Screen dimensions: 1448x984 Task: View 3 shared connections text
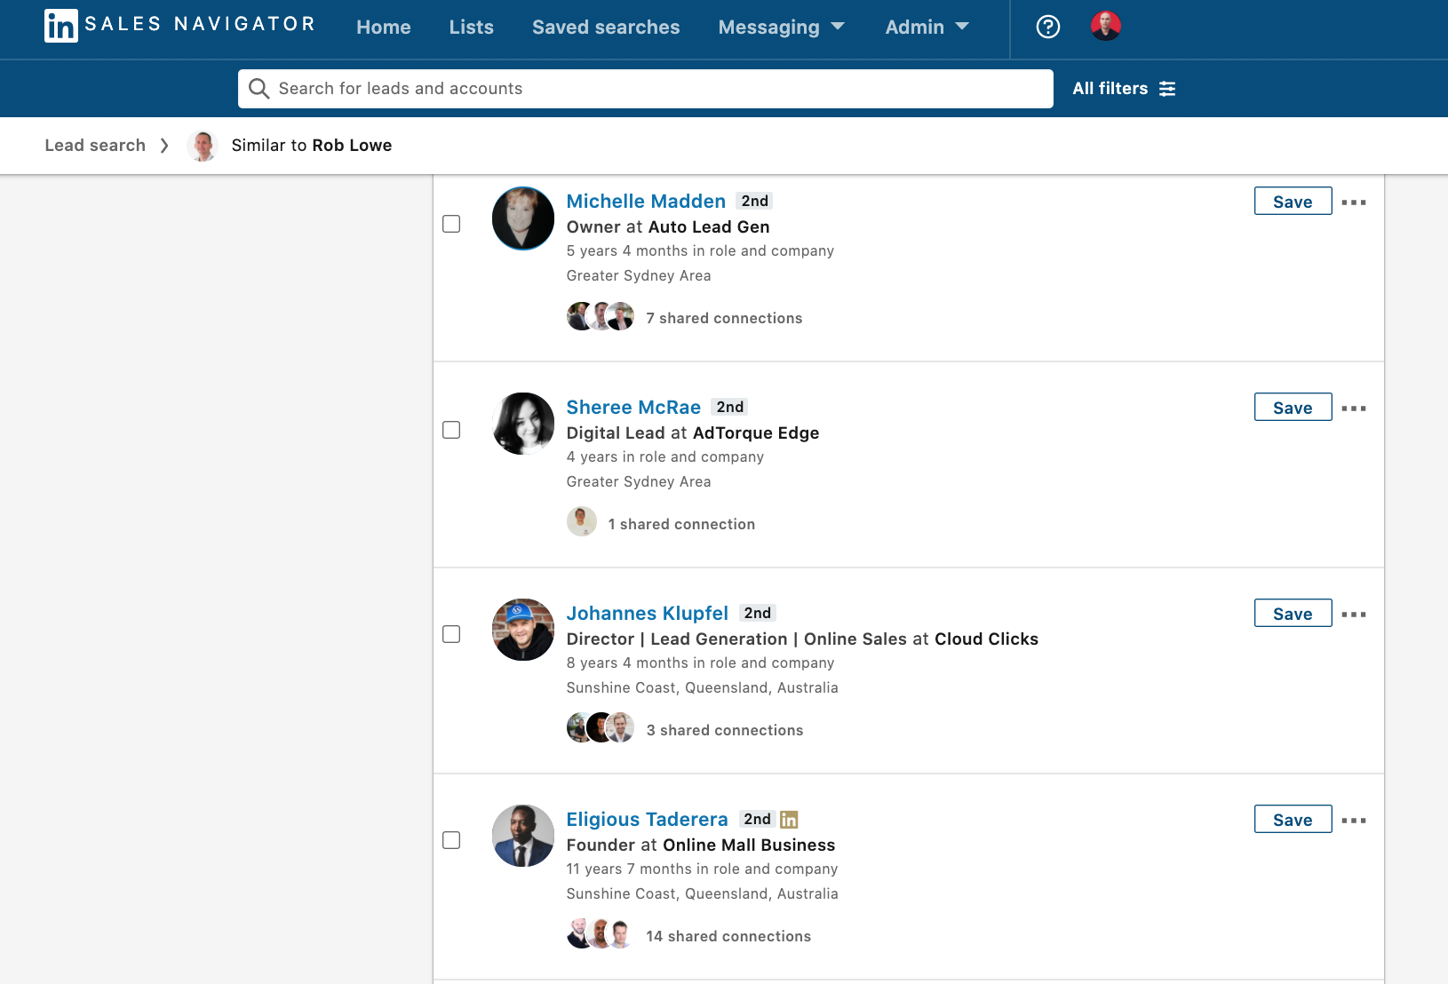tap(725, 730)
